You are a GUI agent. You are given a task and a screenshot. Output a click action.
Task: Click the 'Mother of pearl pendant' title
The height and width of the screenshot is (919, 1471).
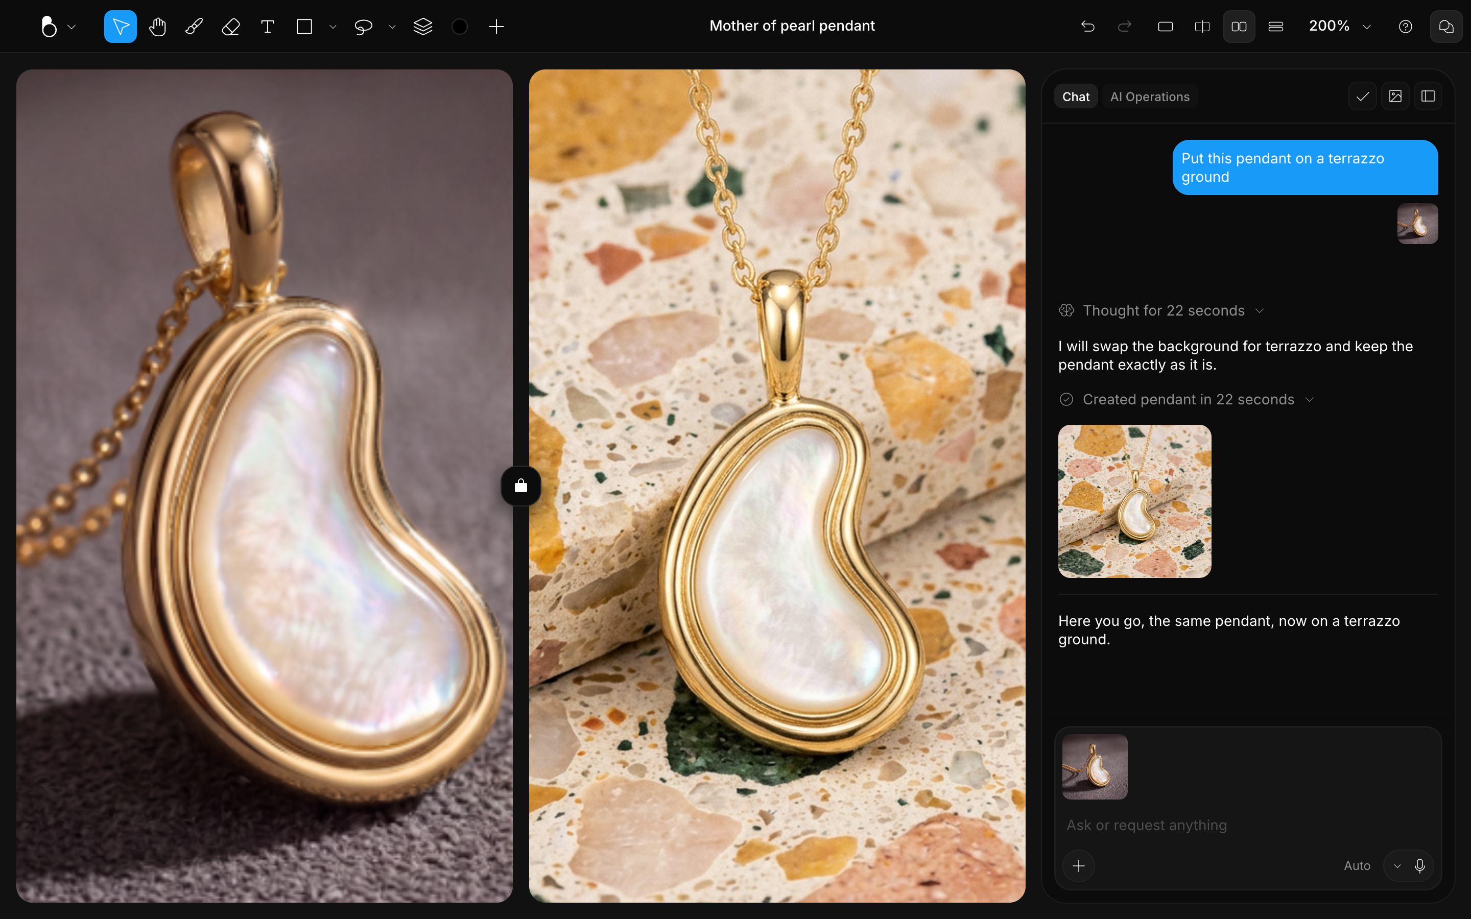click(791, 26)
